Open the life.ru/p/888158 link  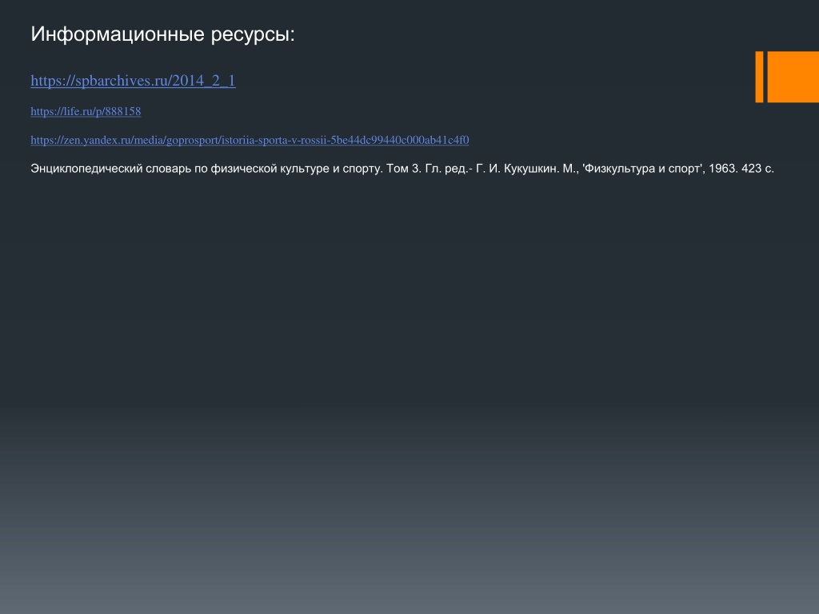coord(86,111)
